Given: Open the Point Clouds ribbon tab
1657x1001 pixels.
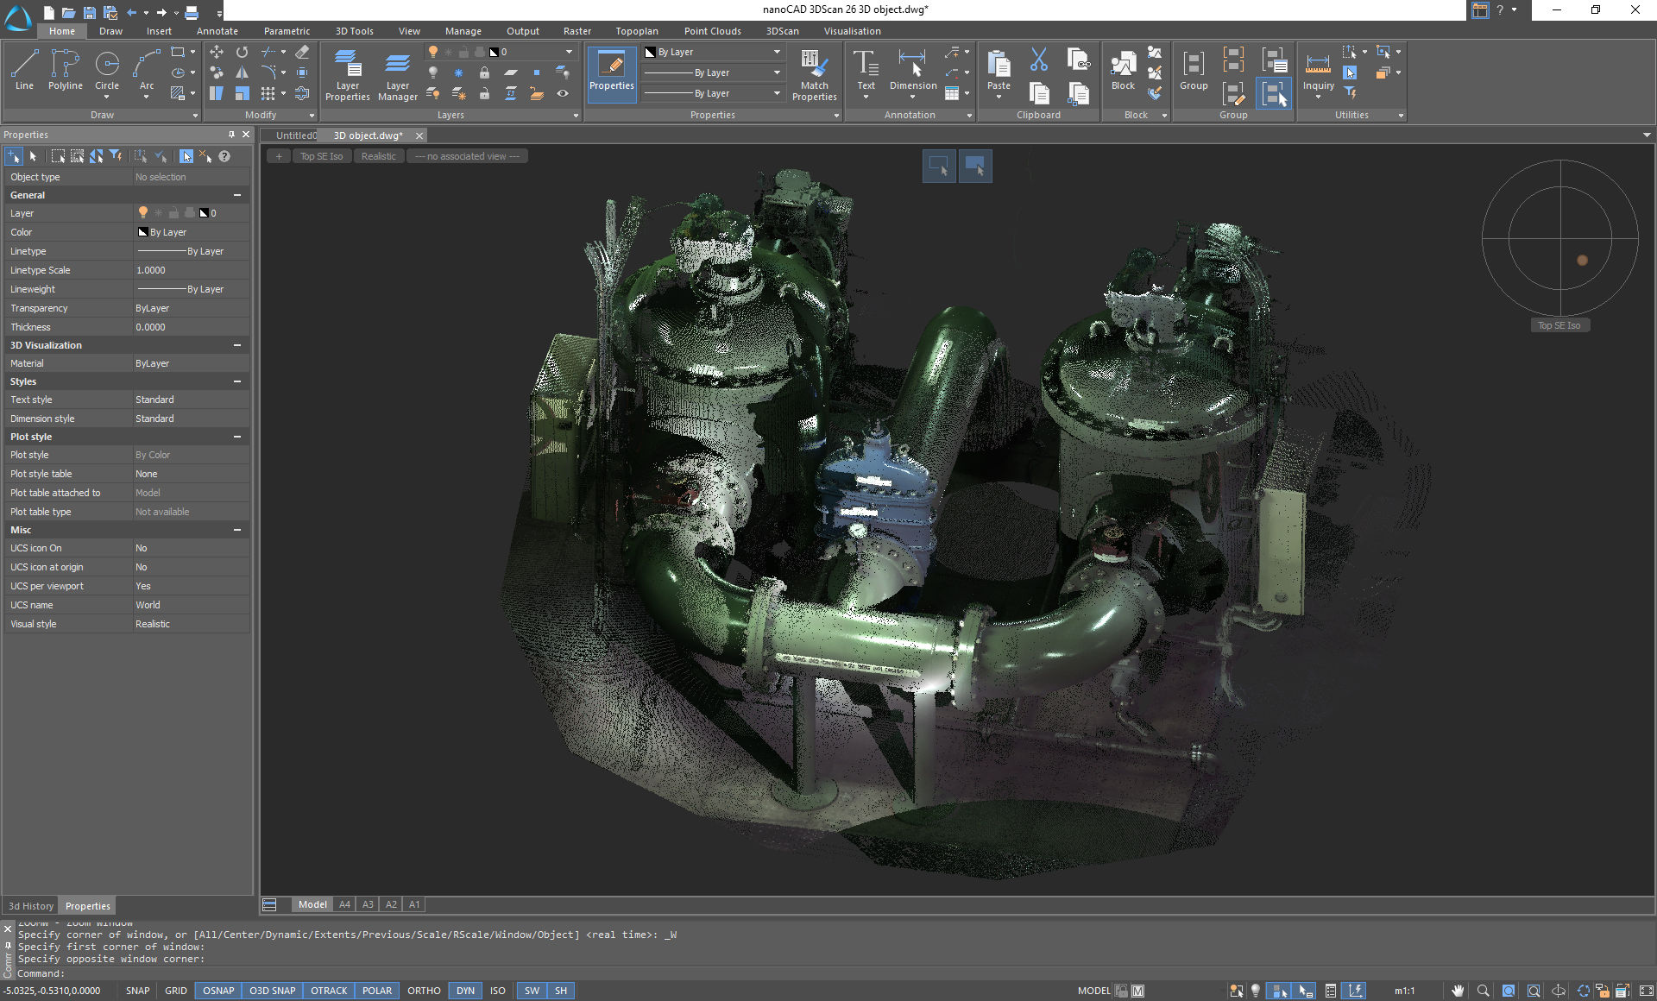Looking at the screenshot, I should (712, 31).
